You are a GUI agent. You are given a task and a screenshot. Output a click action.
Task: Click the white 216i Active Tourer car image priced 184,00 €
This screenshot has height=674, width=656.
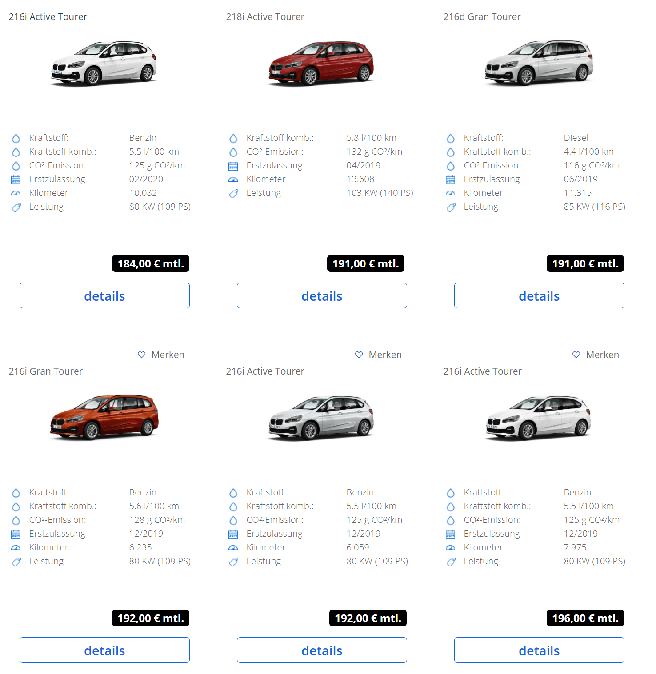[x=104, y=63]
